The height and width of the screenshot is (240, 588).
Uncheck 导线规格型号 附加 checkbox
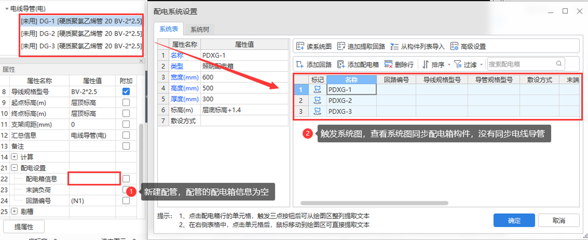point(126,92)
